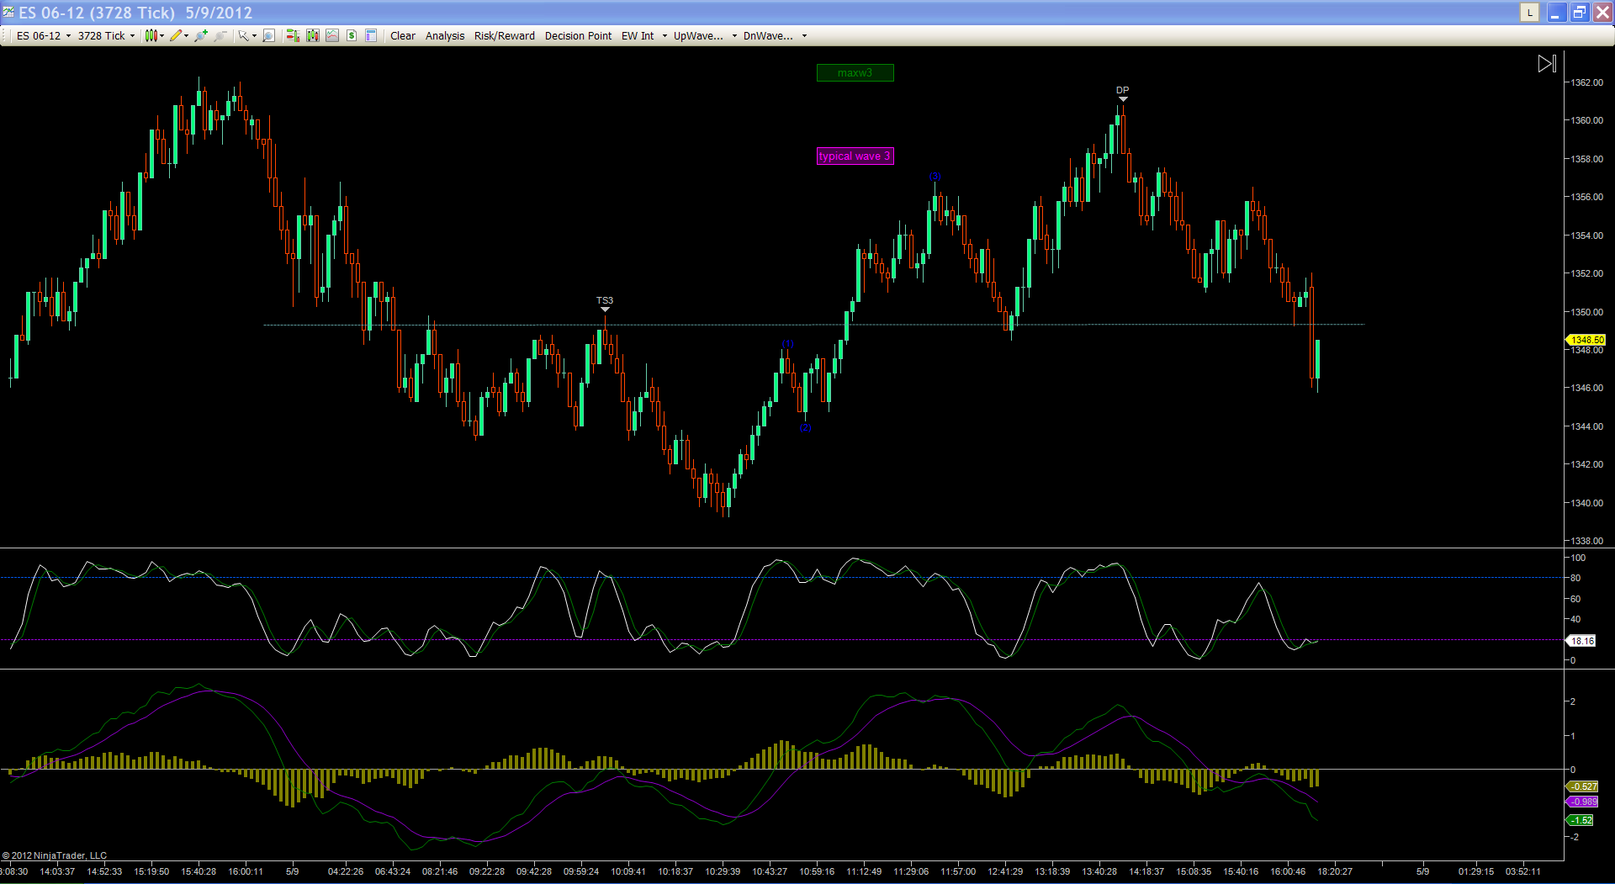Viewport: 1615px width, 884px height.
Task: Expand the ES 06-12 instrument dropdown
Action: [68, 36]
